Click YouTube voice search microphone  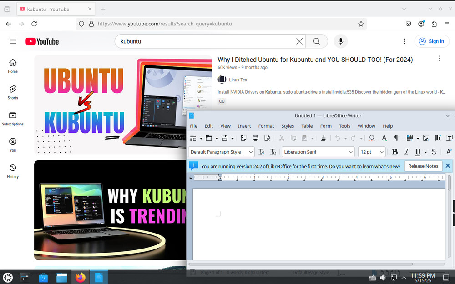click(x=341, y=41)
